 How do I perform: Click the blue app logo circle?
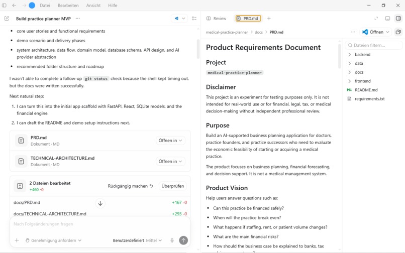click(32, 5)
